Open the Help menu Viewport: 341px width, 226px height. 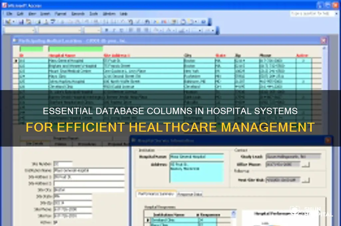(124, 14)
